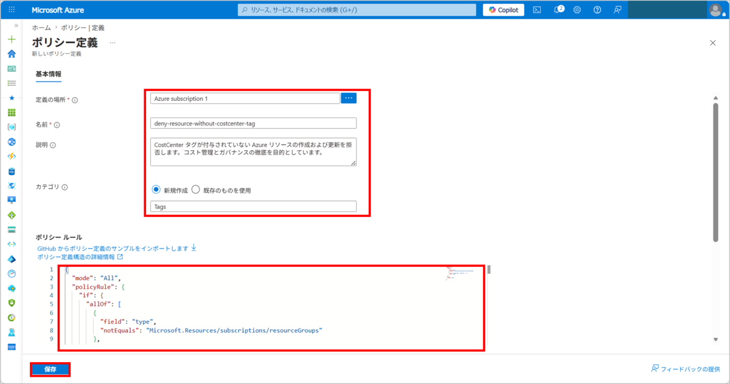Click the description text area

[253, 152]
